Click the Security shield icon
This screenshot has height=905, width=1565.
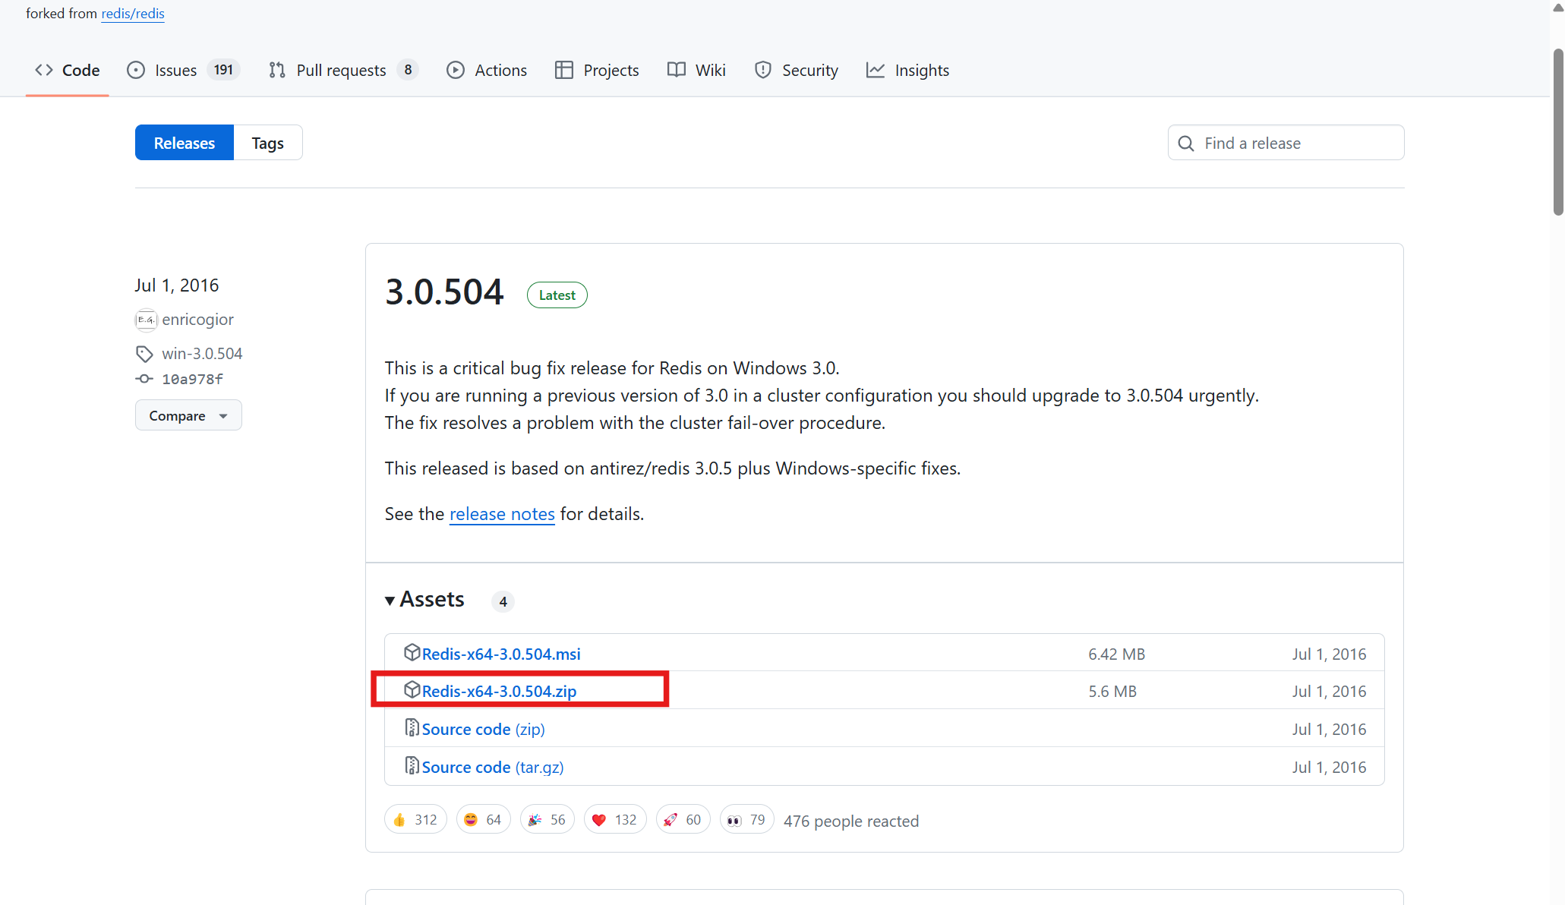tap(763, 70)
